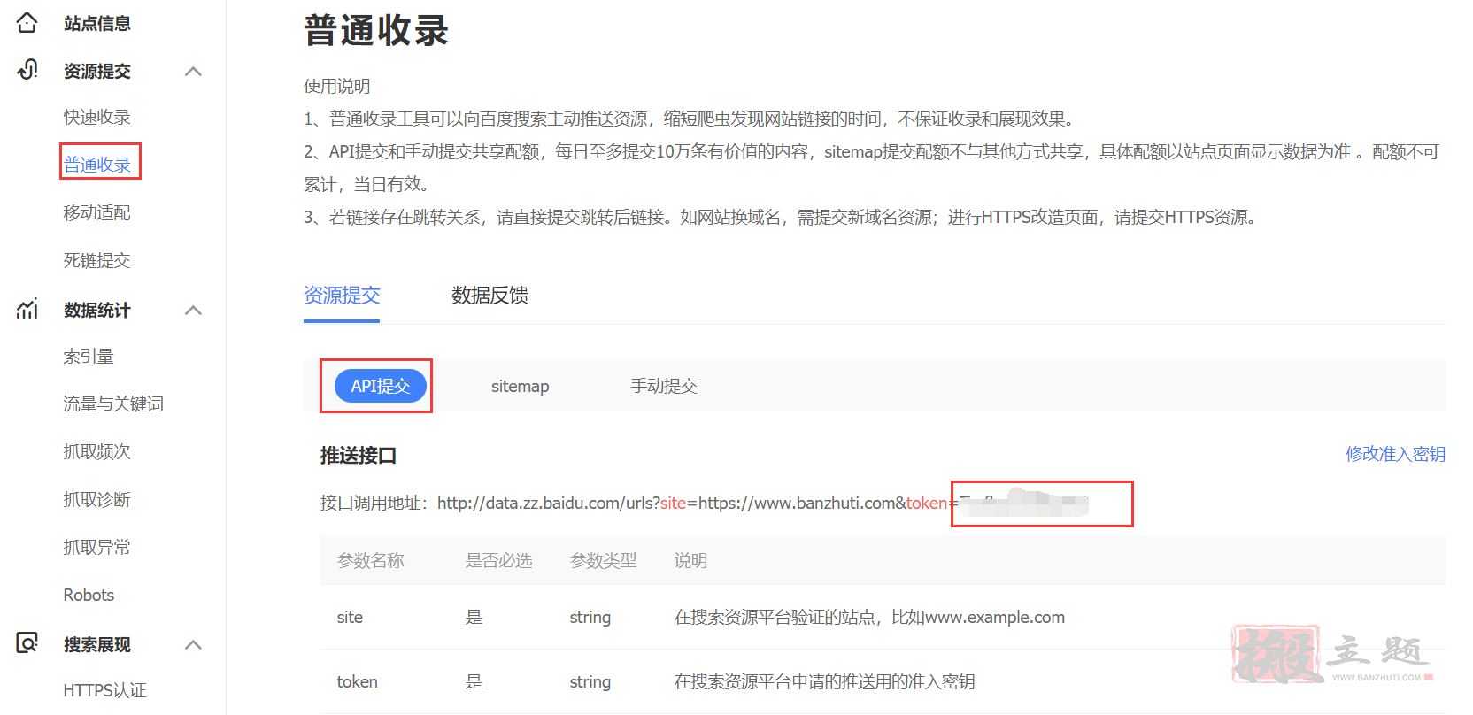Click the string type in token row

tap(590, 681)
